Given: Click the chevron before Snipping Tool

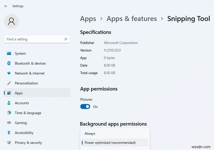Looking at the screenshot, I should (162, 19).
